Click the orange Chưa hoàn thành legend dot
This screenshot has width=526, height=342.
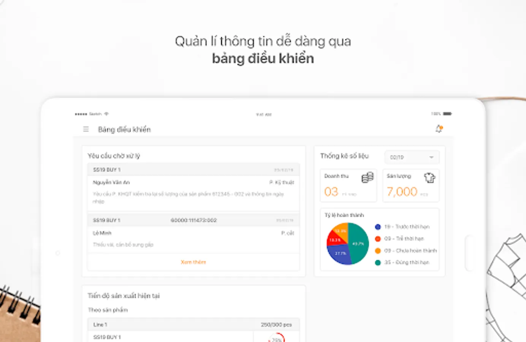pyautogui.click(x=378, y=250)
